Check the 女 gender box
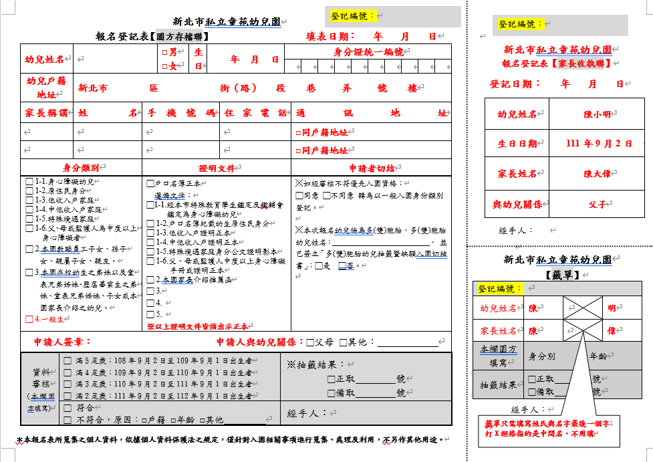Image resolution: width=653 pixels, height=462 pixels. coord(164,66)
